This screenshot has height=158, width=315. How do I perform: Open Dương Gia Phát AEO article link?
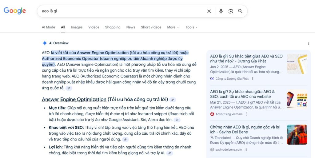246,59
